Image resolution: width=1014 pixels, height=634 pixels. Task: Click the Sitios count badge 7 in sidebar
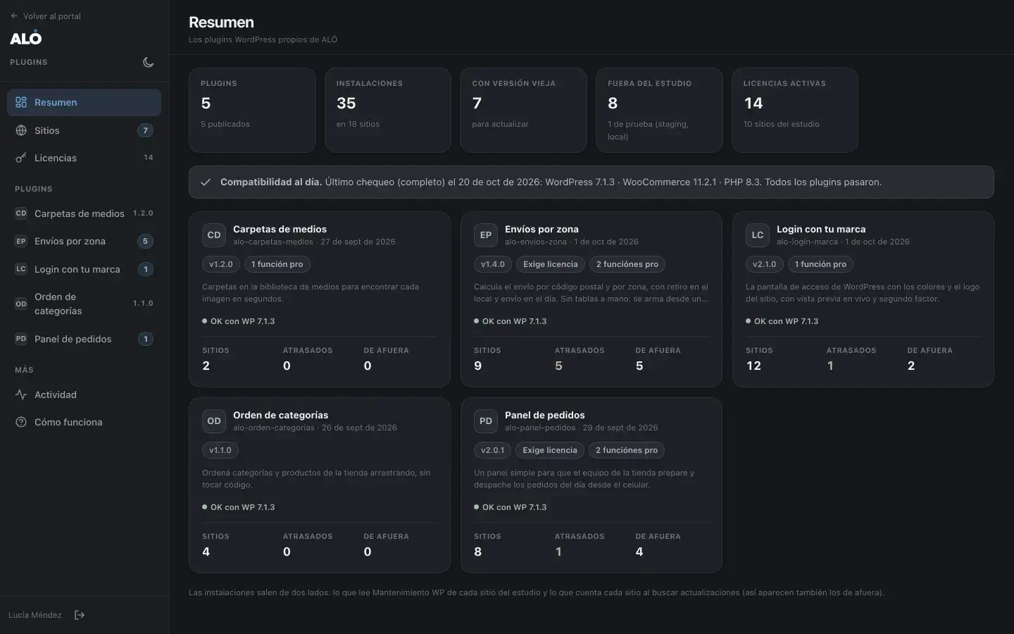point(145,130)
